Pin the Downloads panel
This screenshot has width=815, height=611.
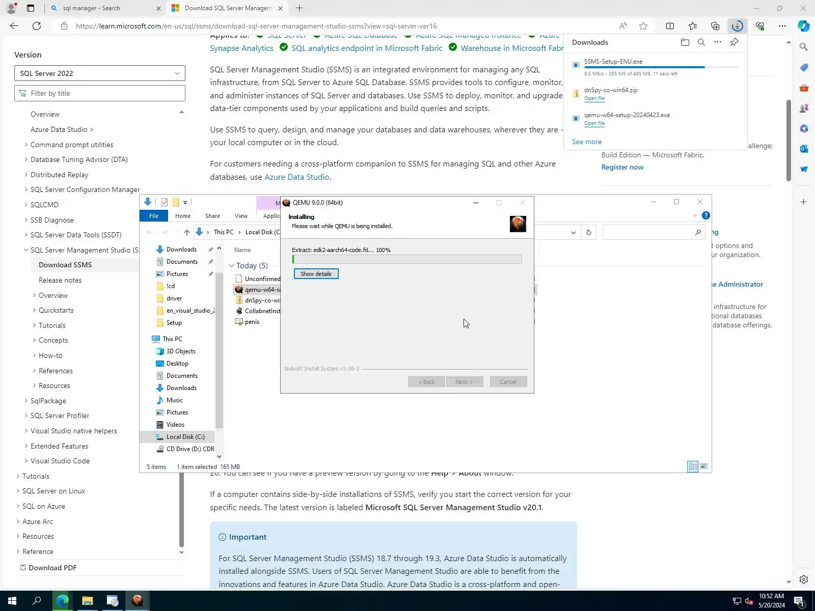point(734,42)
